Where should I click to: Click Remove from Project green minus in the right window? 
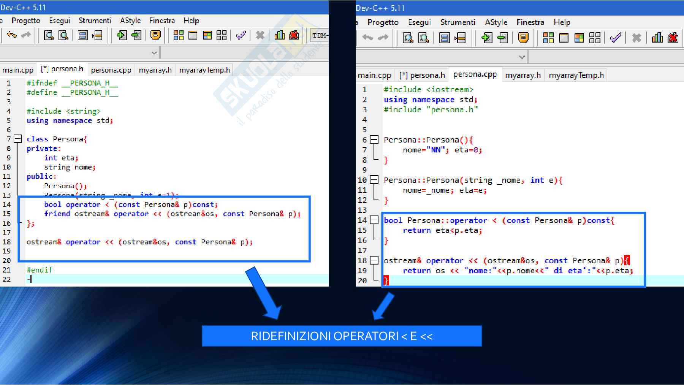[502, 38]
